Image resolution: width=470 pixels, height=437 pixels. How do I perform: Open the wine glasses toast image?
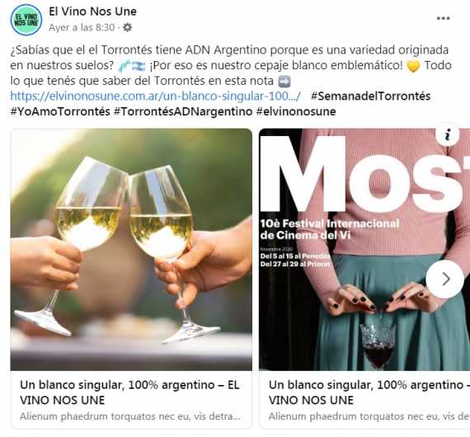click(131, 250)
